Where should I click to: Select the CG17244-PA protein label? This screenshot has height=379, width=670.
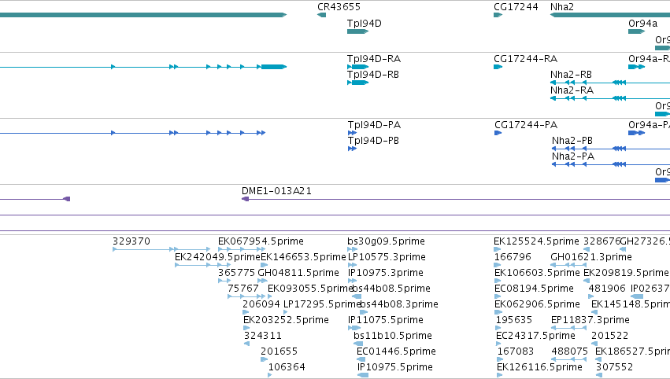[526, 125]
